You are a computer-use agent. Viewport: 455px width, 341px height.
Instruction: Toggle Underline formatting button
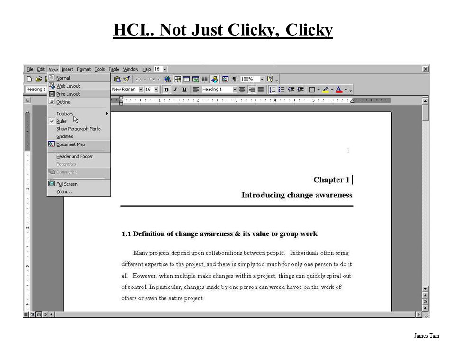pos(184,90)
